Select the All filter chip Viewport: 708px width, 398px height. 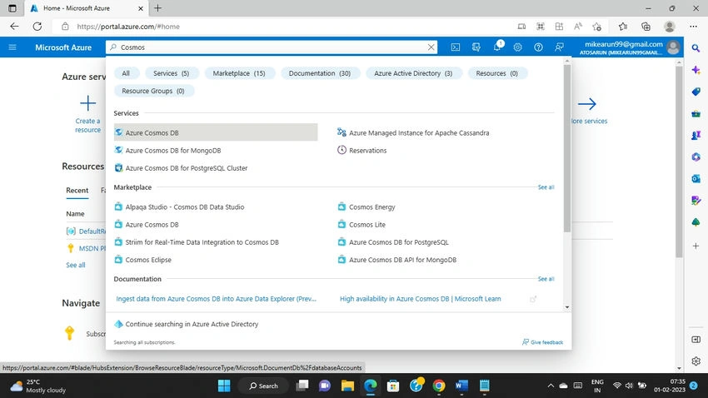[126, 73]
